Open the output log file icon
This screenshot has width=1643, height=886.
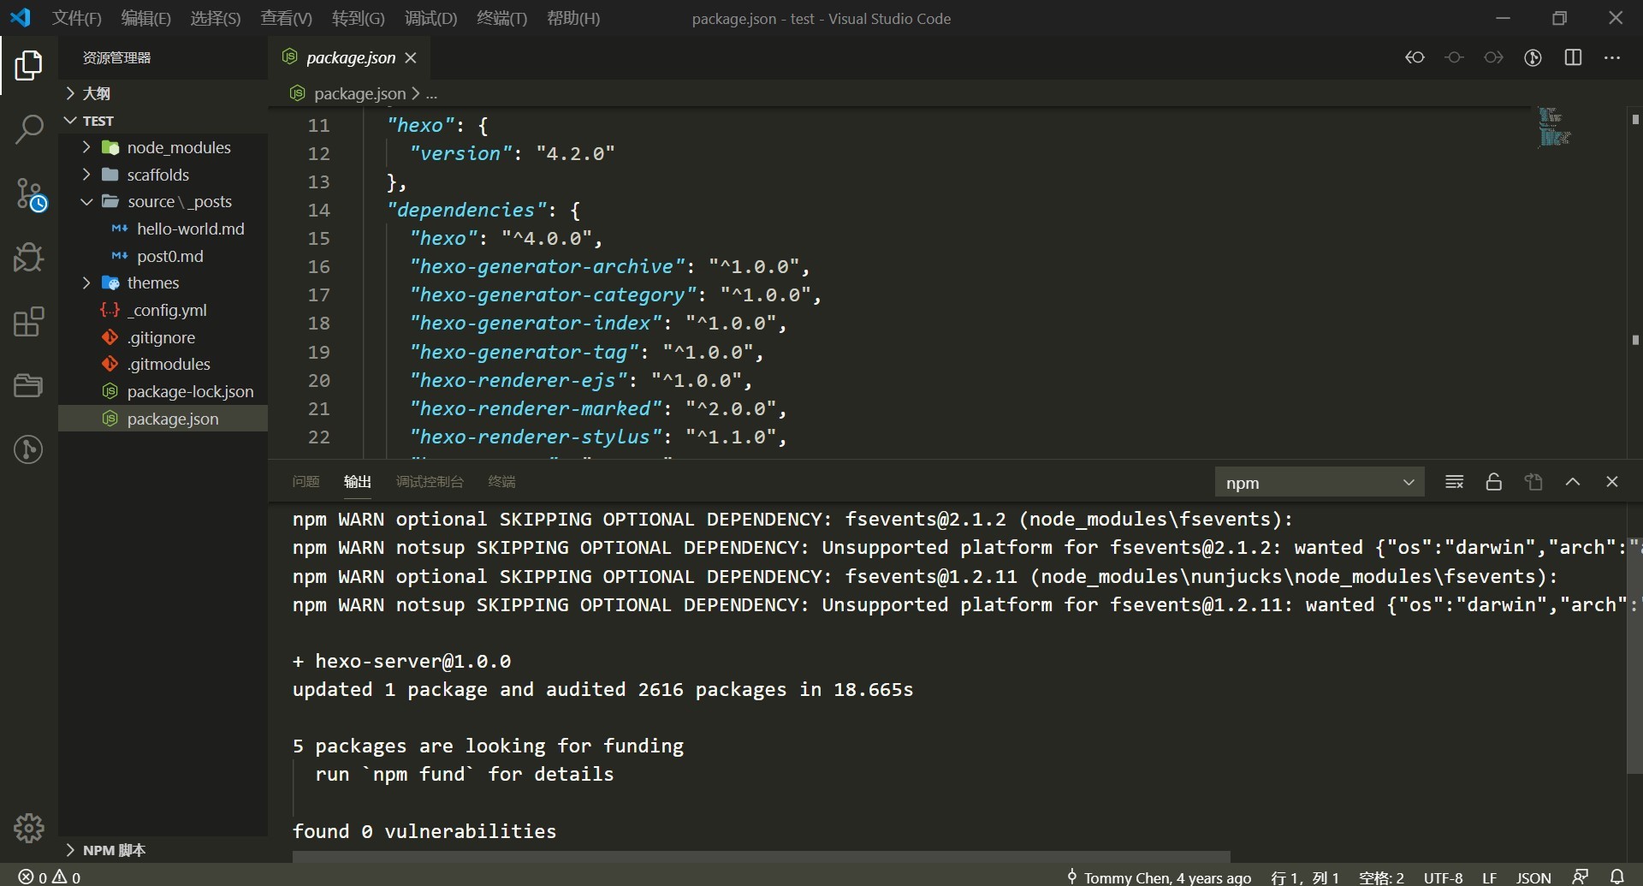tap(1533, 482)
